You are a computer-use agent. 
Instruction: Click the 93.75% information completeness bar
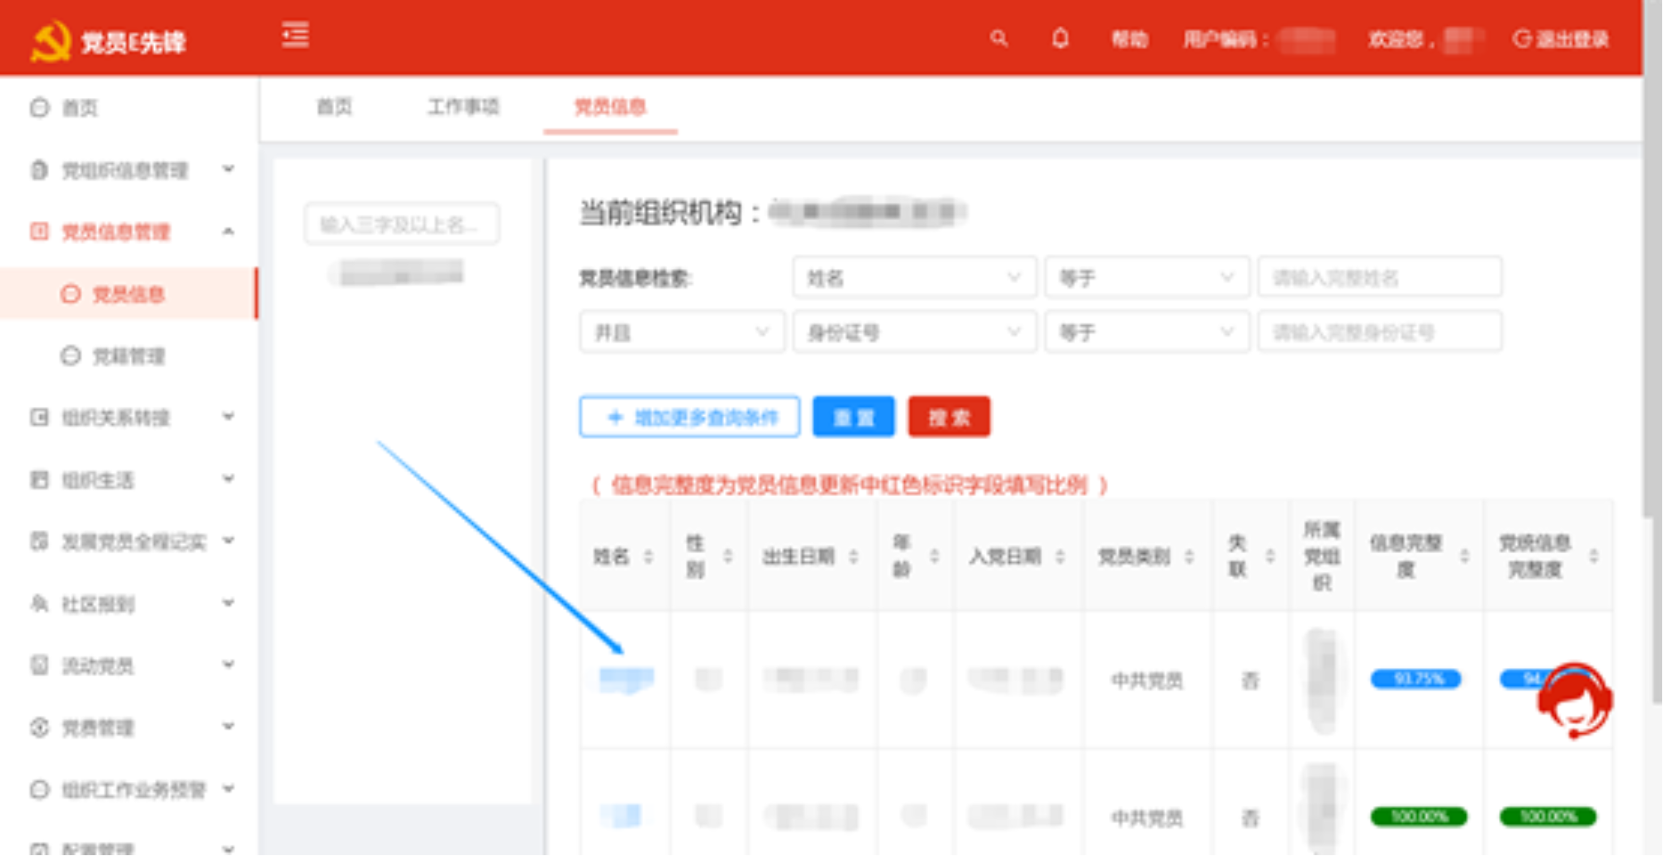point(1415,679)
